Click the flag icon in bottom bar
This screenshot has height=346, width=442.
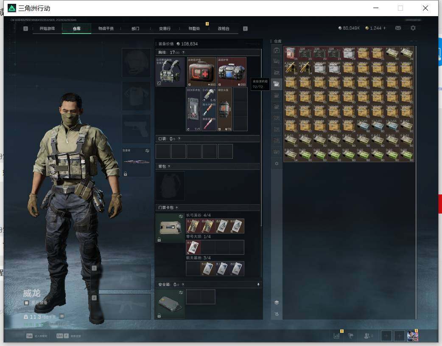[x=351, y=336]
